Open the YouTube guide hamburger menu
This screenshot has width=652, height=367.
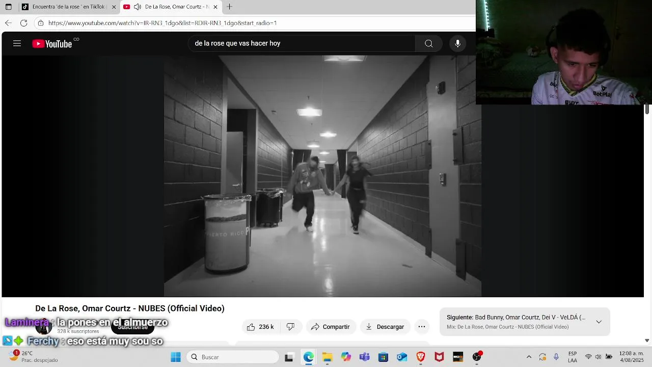17,44
